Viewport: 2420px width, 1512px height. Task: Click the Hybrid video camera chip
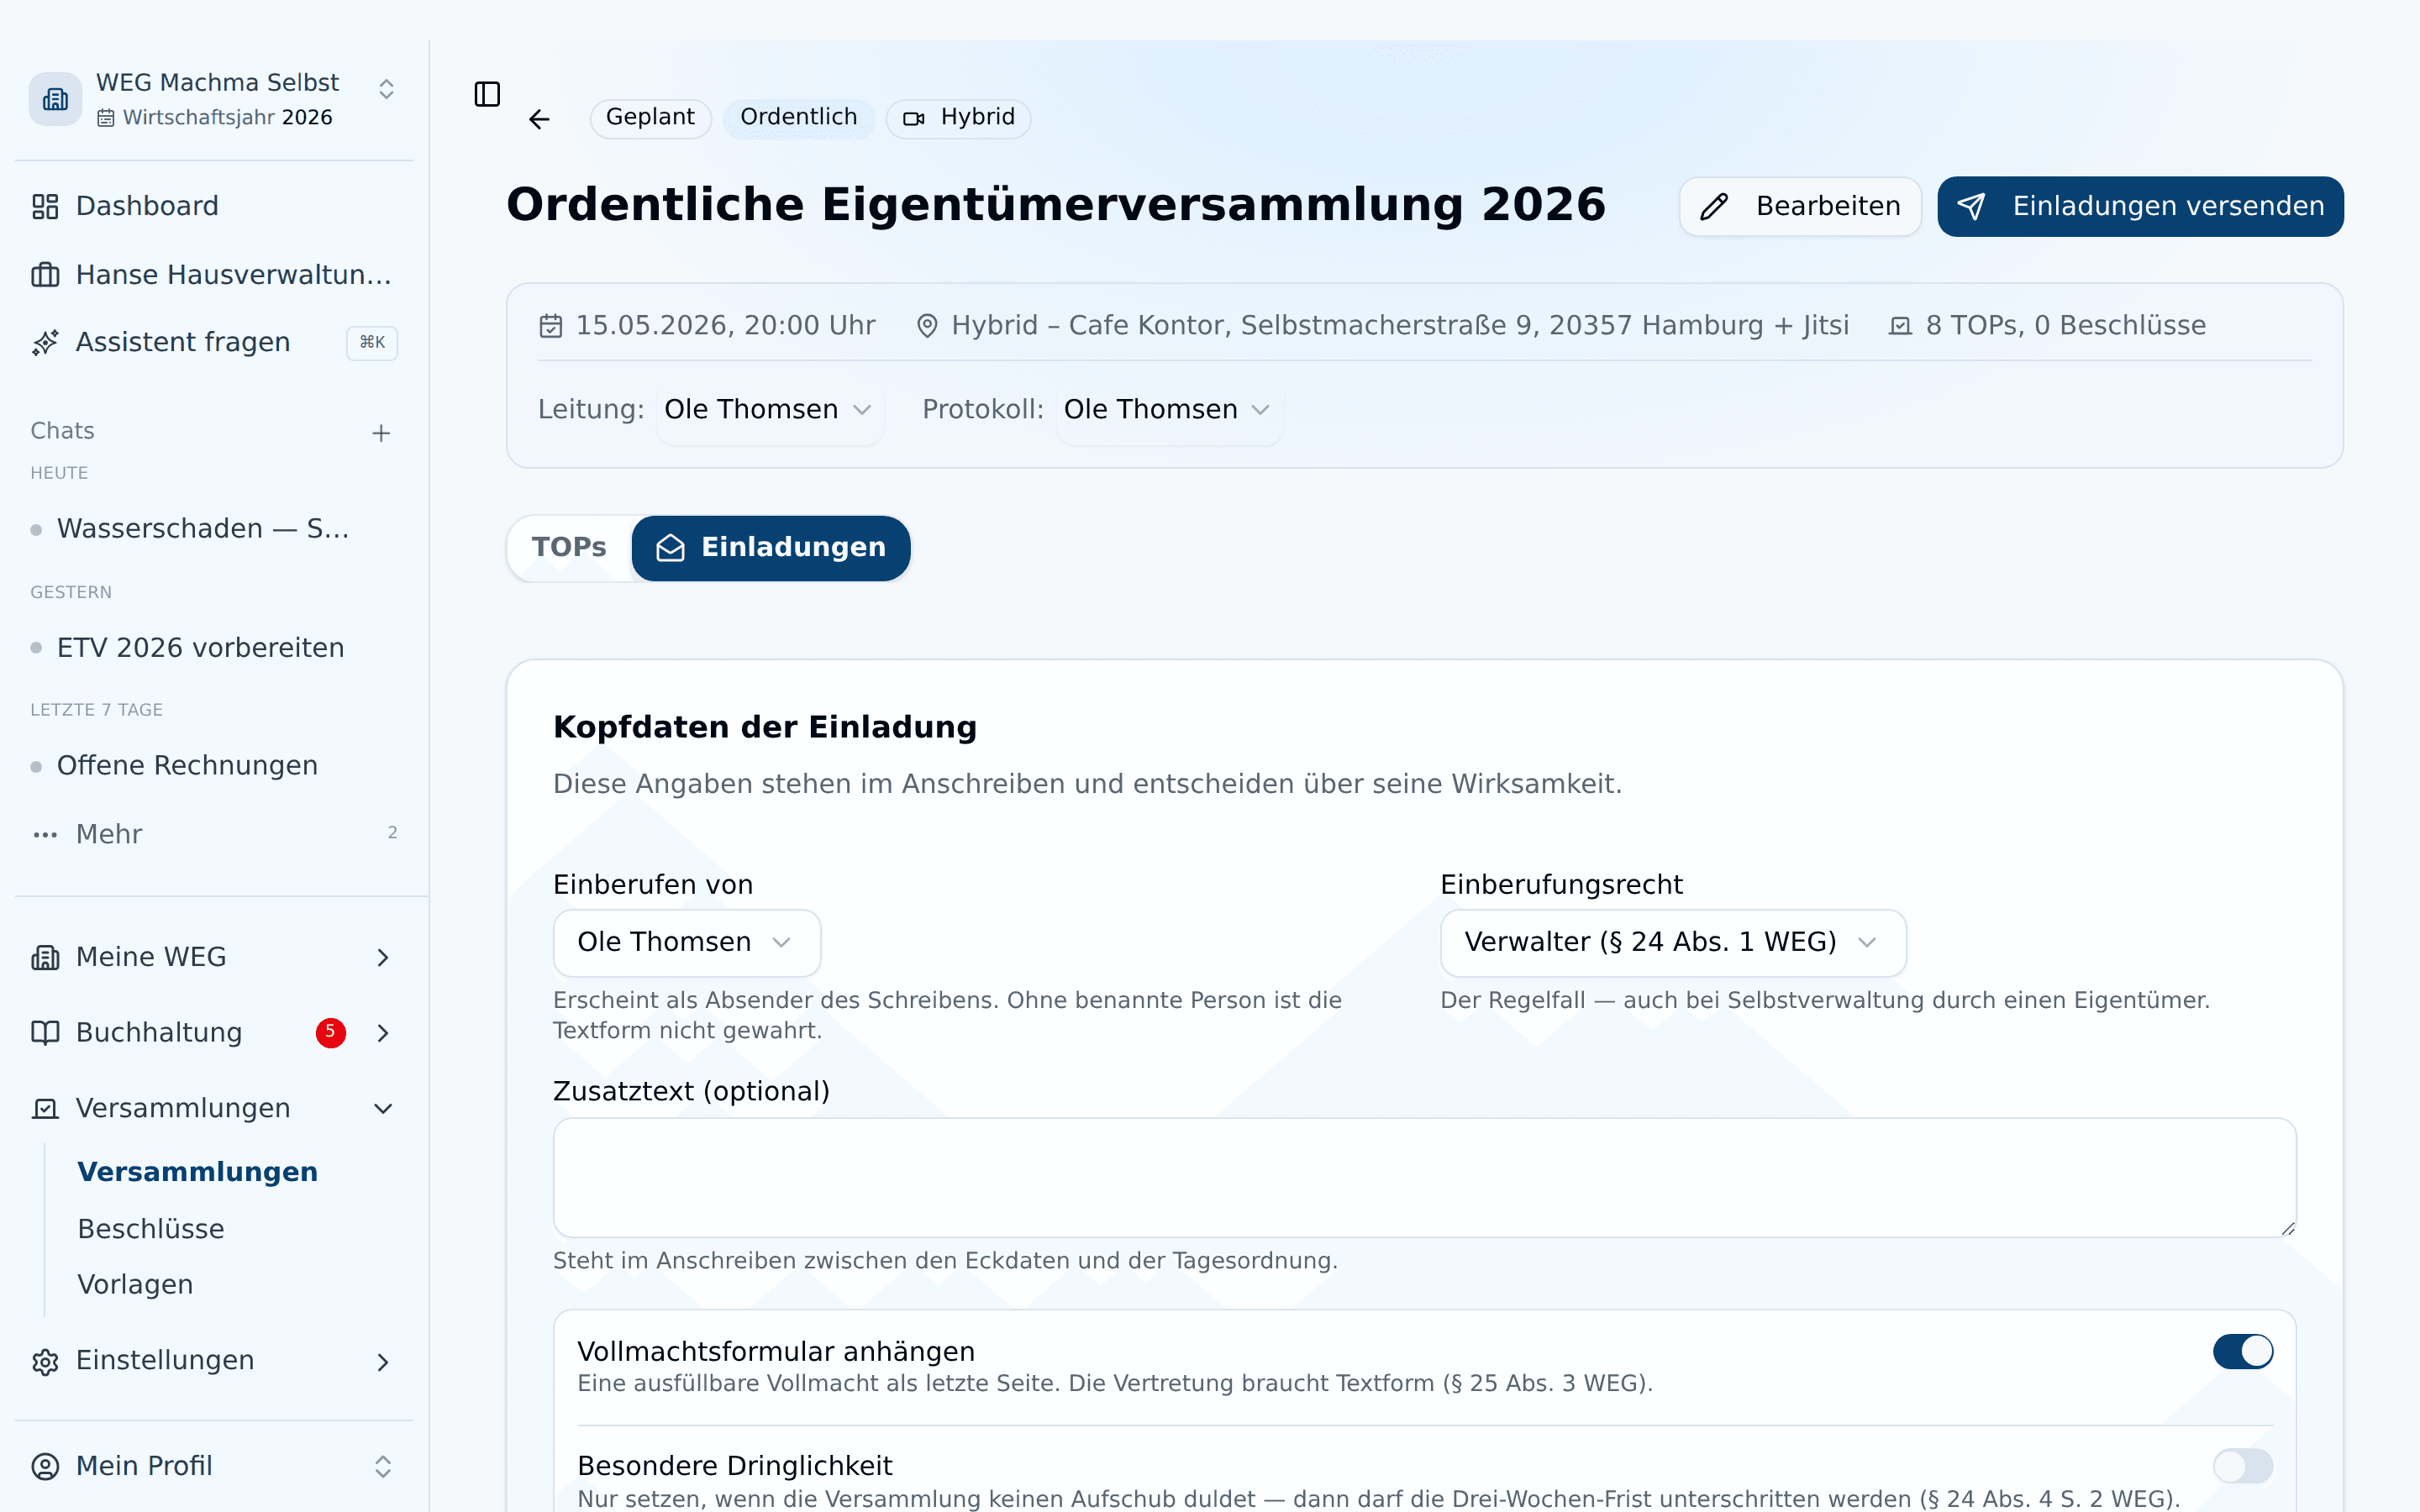pos(958,118)
